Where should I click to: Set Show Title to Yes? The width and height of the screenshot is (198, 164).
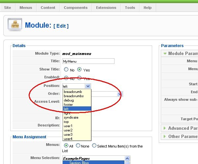[80, 69]
